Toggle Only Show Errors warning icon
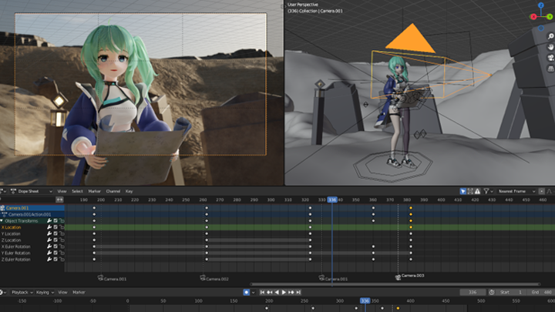The height and width of the screenshot is (312, 555). (477, 191)
